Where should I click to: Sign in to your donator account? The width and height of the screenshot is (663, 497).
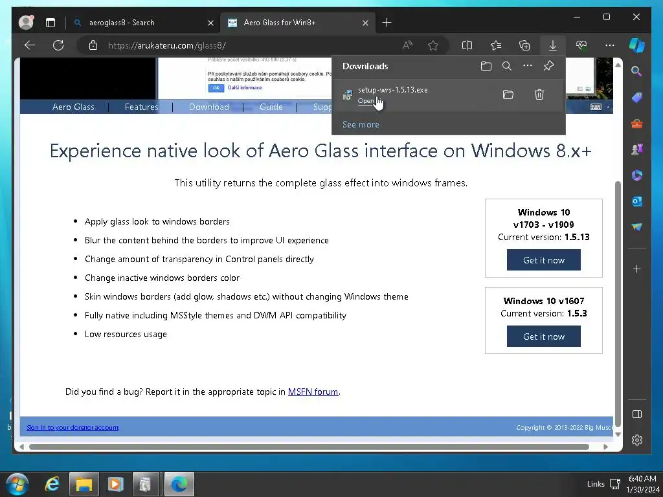[x=73, y=428]
